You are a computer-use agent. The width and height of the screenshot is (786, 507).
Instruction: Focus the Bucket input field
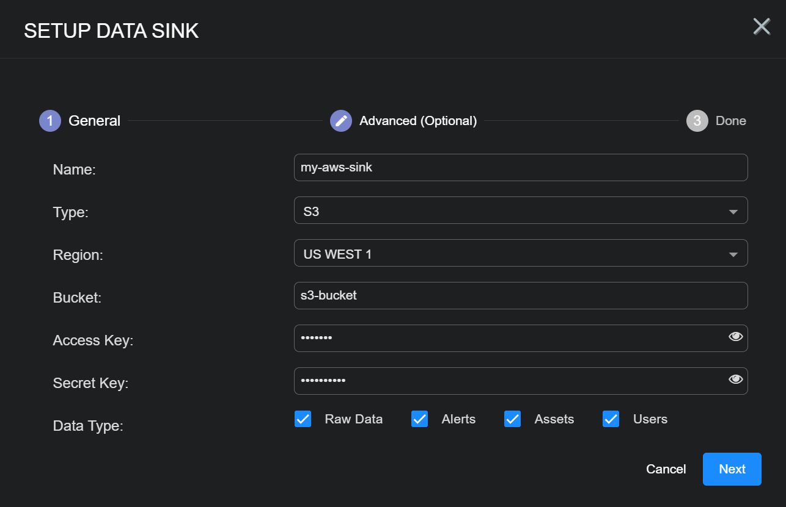pos(520,296)
